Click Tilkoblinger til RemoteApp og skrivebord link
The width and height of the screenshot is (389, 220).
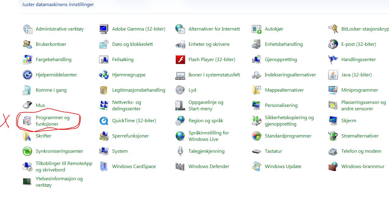[64, 167]
